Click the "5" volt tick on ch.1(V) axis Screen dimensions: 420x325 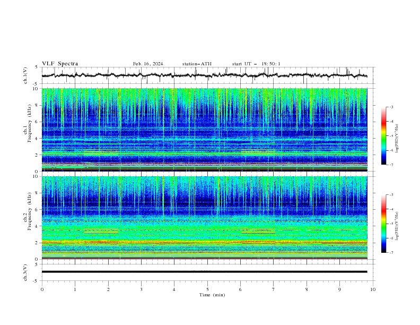tap(37, 67)
